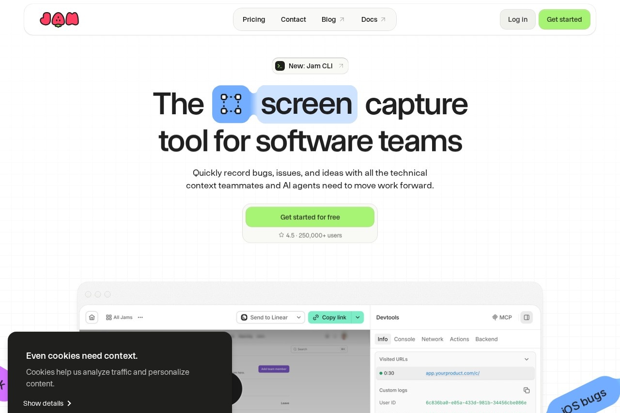The image size is (620, 413).
Task: Collapse the Visited URLs section
Action: pos(527,359)
